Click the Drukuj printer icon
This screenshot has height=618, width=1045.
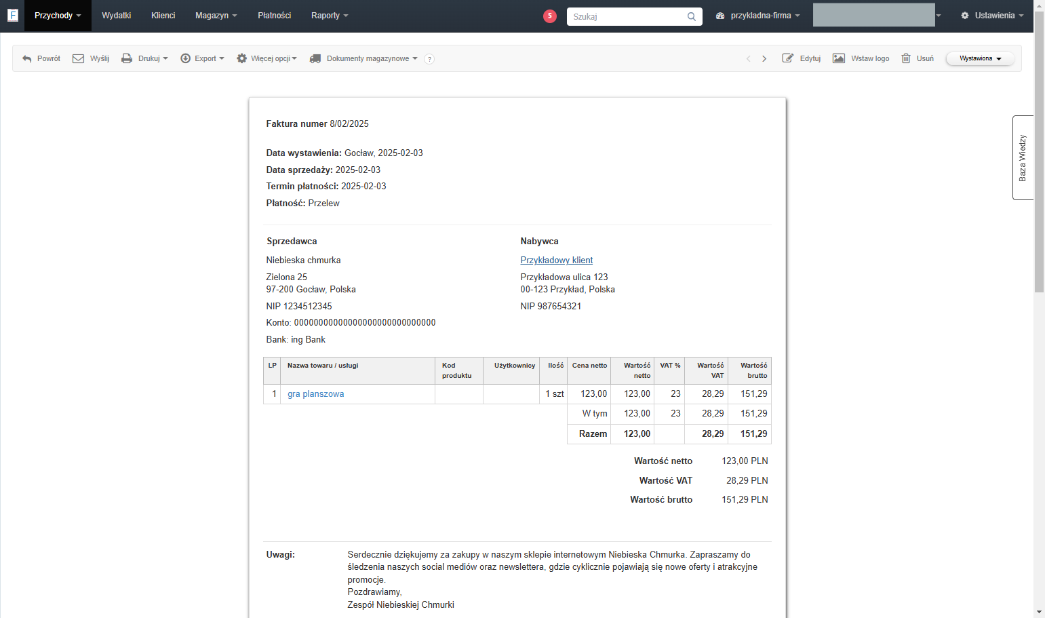point(127,58)
